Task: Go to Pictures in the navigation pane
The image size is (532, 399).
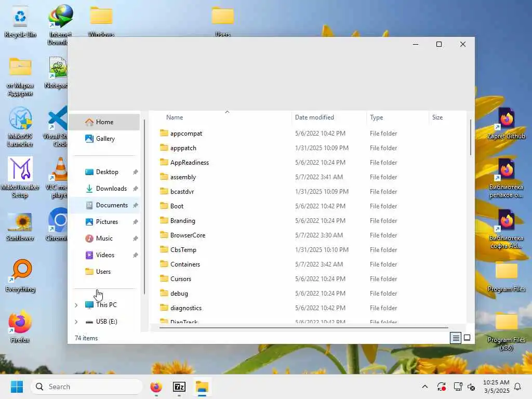Action: 104,222
